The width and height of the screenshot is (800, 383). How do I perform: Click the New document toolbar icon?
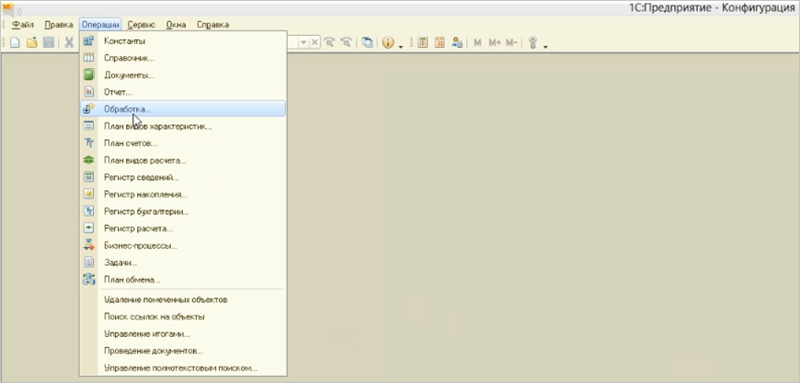(15, 43)
